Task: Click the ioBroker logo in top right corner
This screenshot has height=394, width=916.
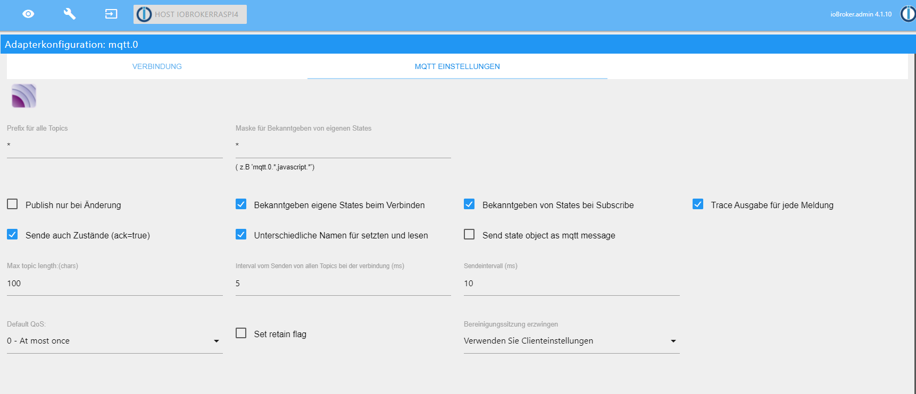Action: [908, 14]
